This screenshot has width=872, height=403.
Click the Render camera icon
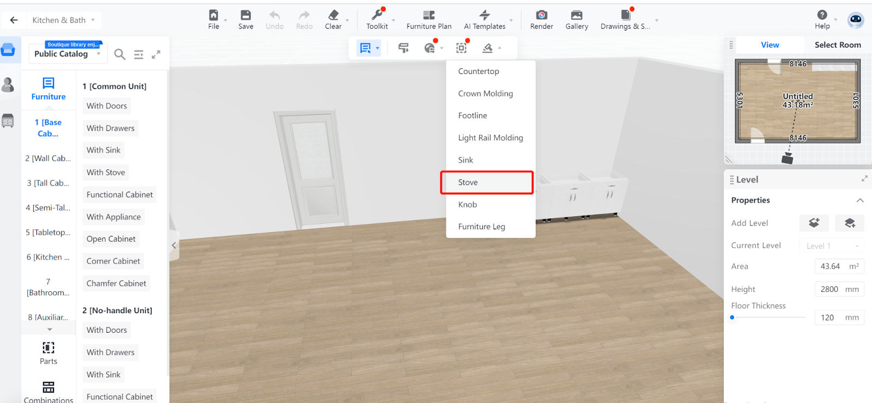pyautogui.click(x=542, y=15)
